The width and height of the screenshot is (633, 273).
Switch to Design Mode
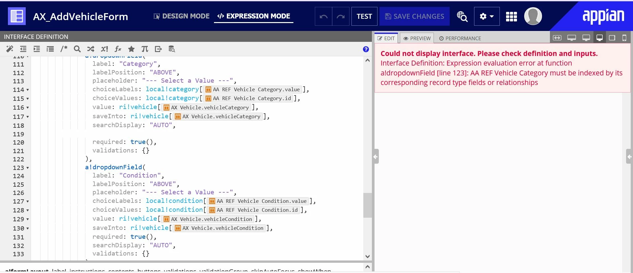click(182, 16)
